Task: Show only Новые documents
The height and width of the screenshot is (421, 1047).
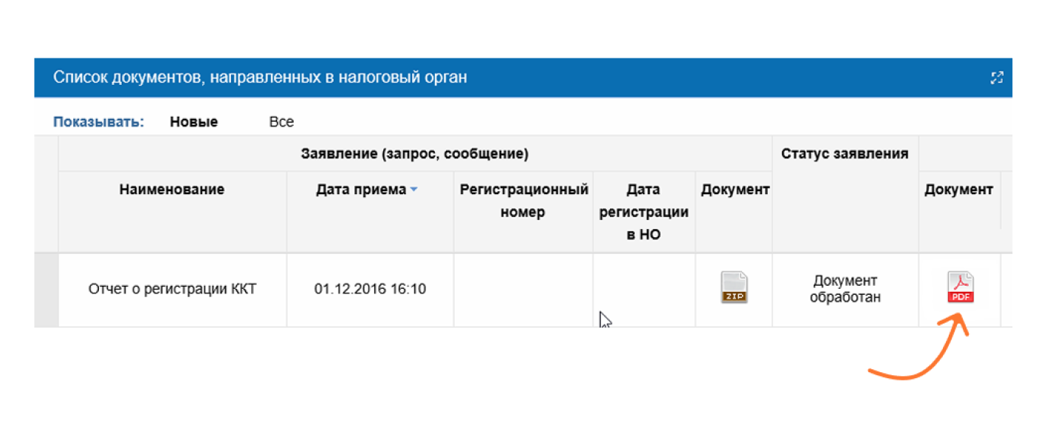Action: [x=193, y=122]
